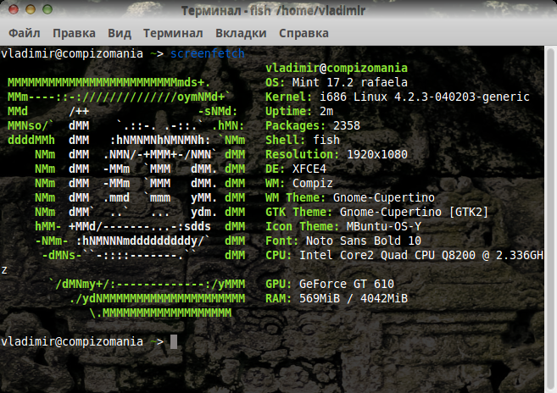The height and width of the screenshot is (393, 557).
Task: Click the 'WM: Compiz' line
Action: tap(299, 183)
